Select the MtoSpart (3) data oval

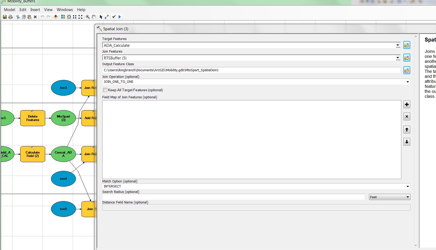point(63,118)
